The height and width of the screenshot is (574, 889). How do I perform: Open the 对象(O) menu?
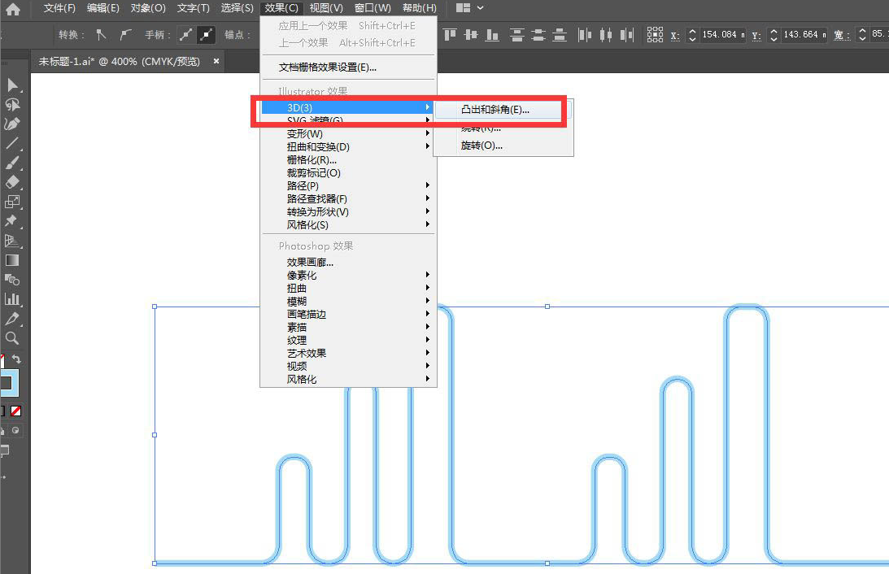coord(148,8)
